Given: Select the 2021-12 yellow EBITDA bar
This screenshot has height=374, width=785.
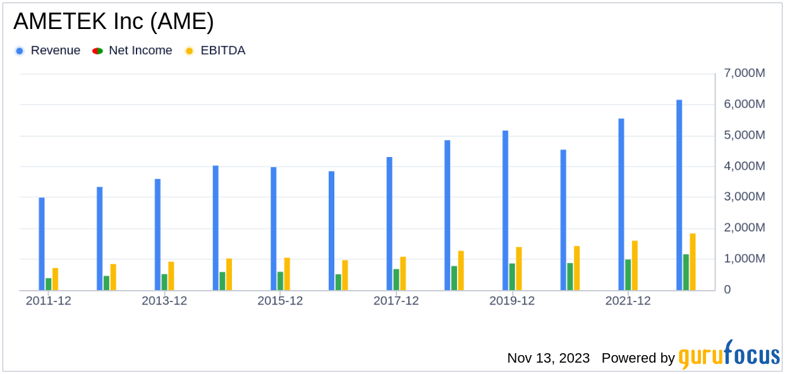Looking at the screenshot, I should point(635,266).
